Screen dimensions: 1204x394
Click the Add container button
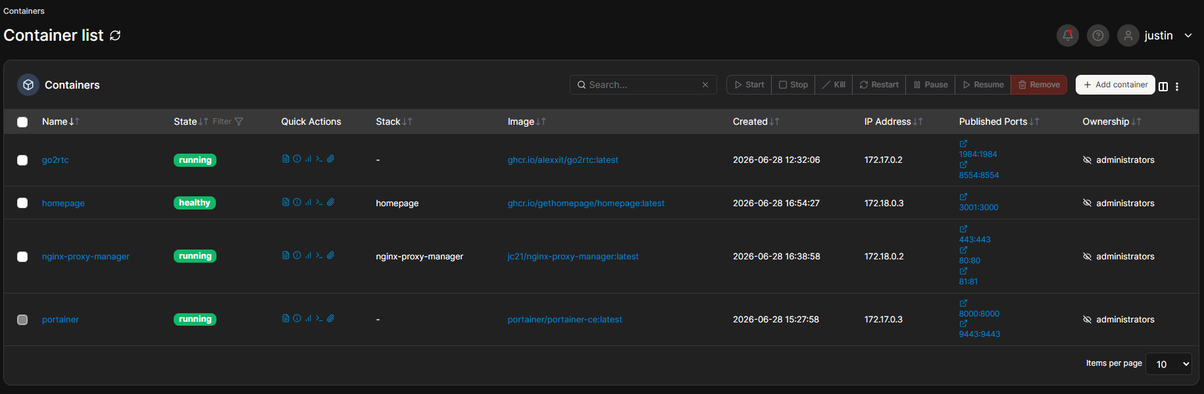(1115, 85)
